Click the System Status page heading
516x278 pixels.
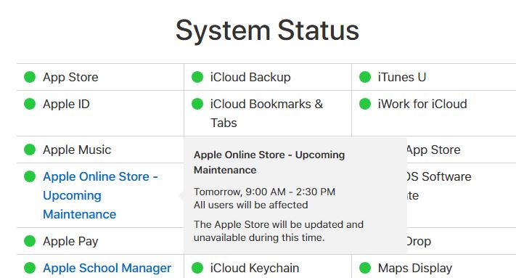click(267, 30)
